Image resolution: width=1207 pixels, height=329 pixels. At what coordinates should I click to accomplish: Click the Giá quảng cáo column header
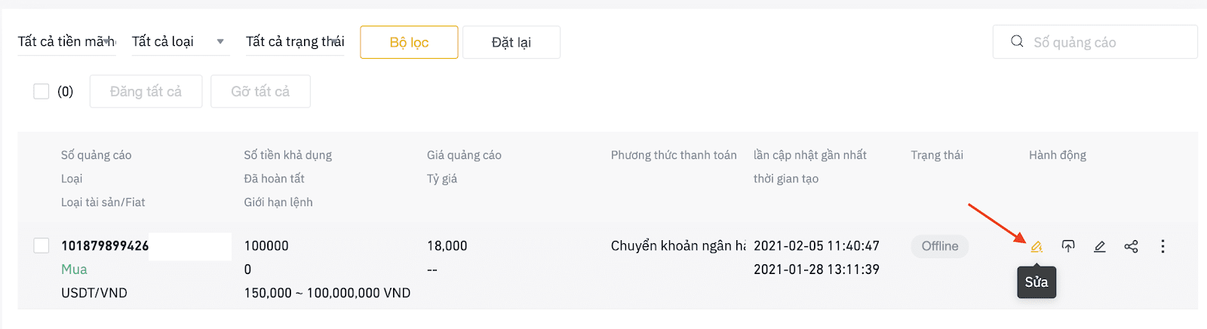(464, 155)
